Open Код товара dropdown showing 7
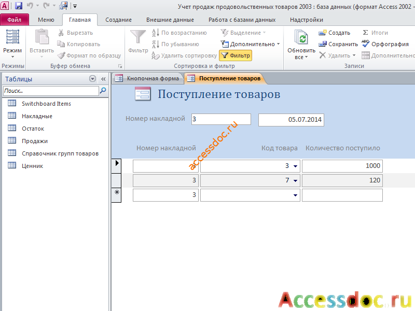This screenshot has height=311, width=415. [295, 181]
